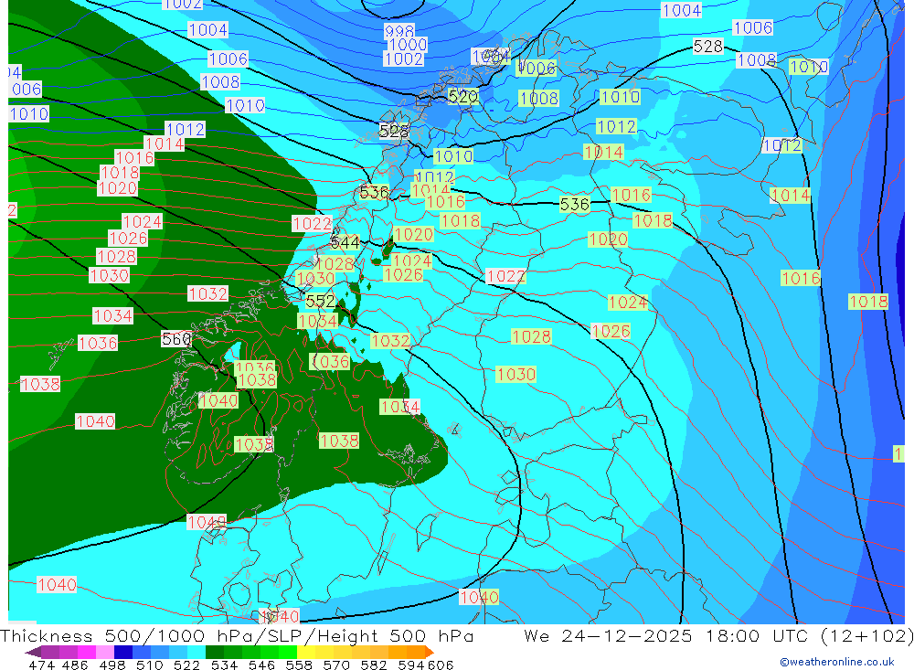Pick the darkest green legend swatch
This screenshot has height=670, width=914.
point(215,652)
